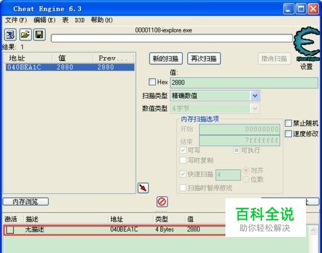This screenshot has height=253, width=322.
Task: Click the 2880 value in address table
Action: [193, 229]
